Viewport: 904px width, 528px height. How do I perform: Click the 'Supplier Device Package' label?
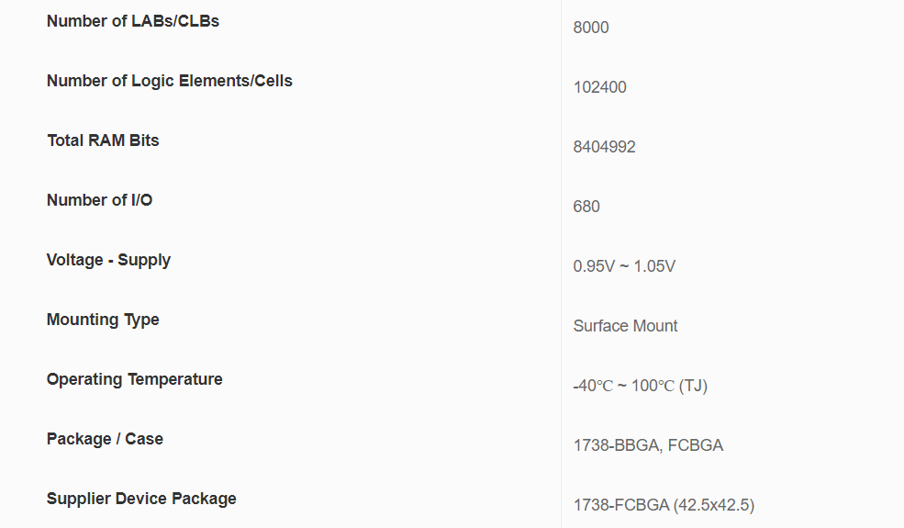(141, 499)
